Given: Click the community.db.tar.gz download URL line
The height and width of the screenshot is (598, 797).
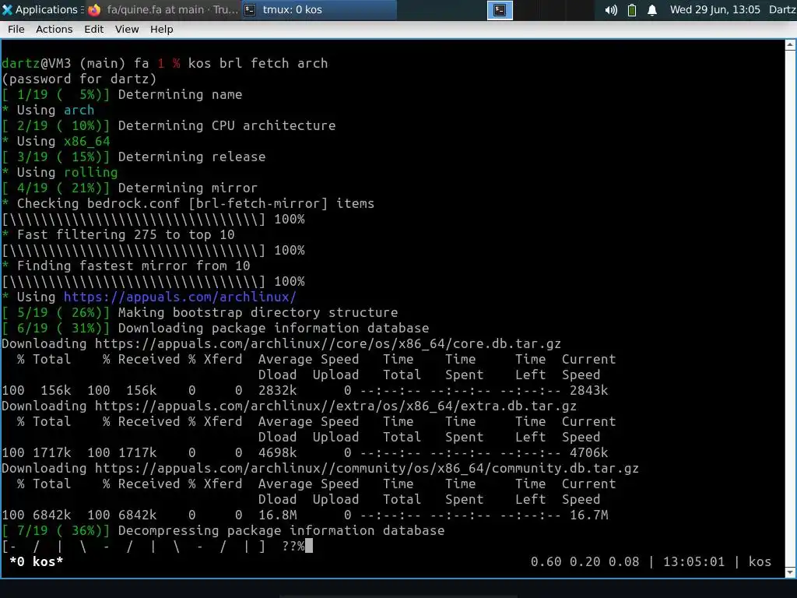Looking at the screenshot, I should pyautogui.click(x=320, y=468).
